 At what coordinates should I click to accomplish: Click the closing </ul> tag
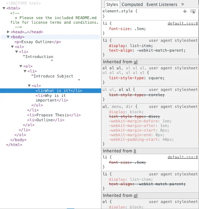[x=37, y=105]
